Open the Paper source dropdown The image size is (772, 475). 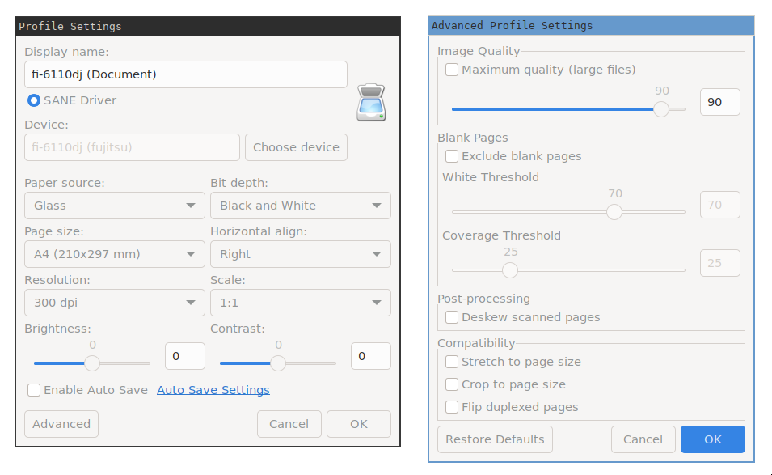point(113,206)
